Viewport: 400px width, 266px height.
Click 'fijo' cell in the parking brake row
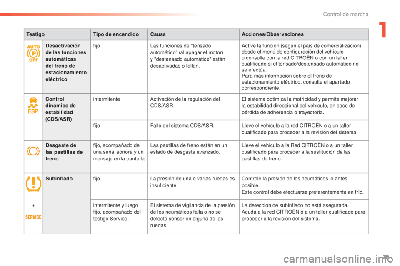coord(96,46)
